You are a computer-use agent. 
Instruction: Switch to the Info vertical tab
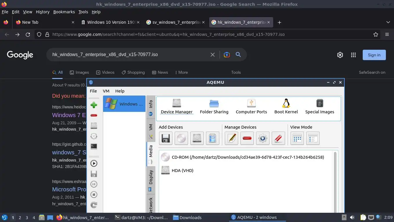tap(151, 107)
